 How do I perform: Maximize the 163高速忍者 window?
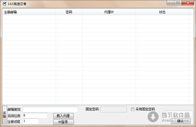point(178,3)
